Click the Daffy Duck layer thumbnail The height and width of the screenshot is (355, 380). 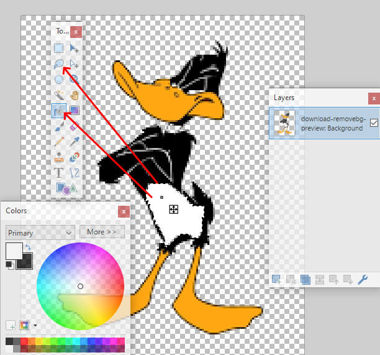tap(284, 122)
